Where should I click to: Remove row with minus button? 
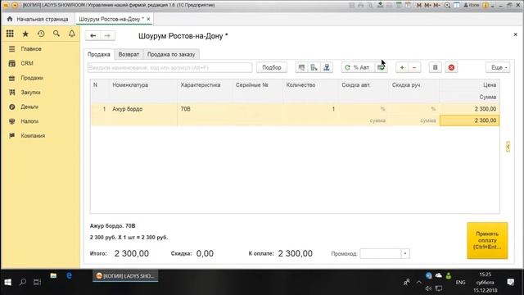[414, 67]
